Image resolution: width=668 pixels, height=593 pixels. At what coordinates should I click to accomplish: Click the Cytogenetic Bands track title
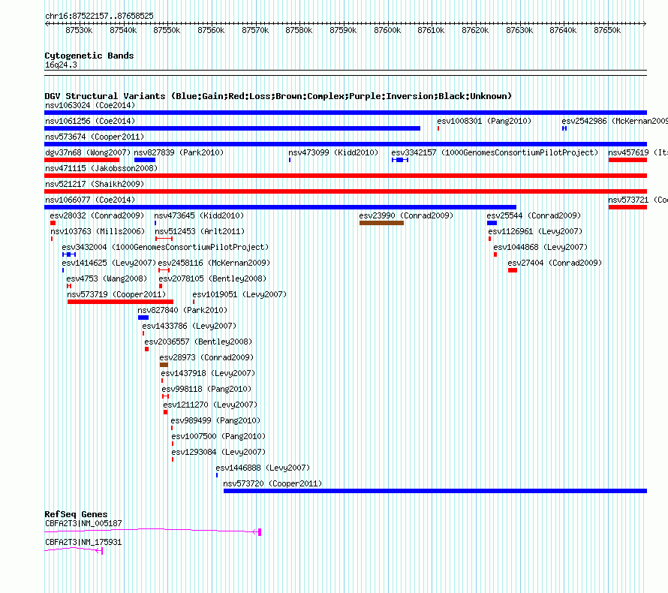tap(89, 56)
